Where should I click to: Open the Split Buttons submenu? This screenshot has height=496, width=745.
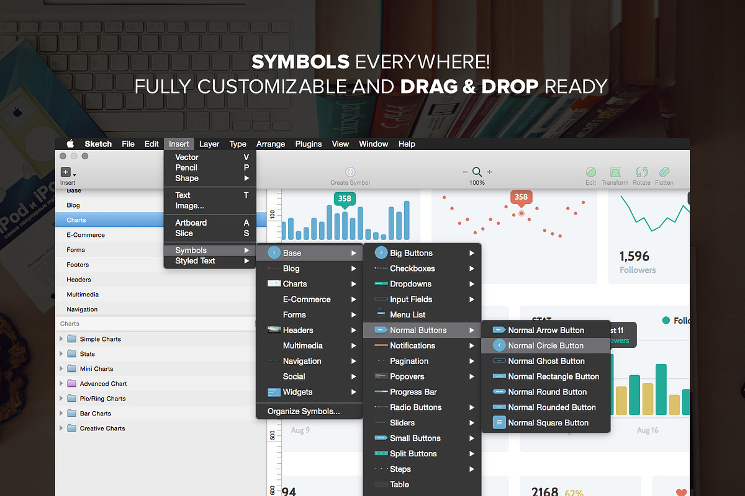pos(422,454)
